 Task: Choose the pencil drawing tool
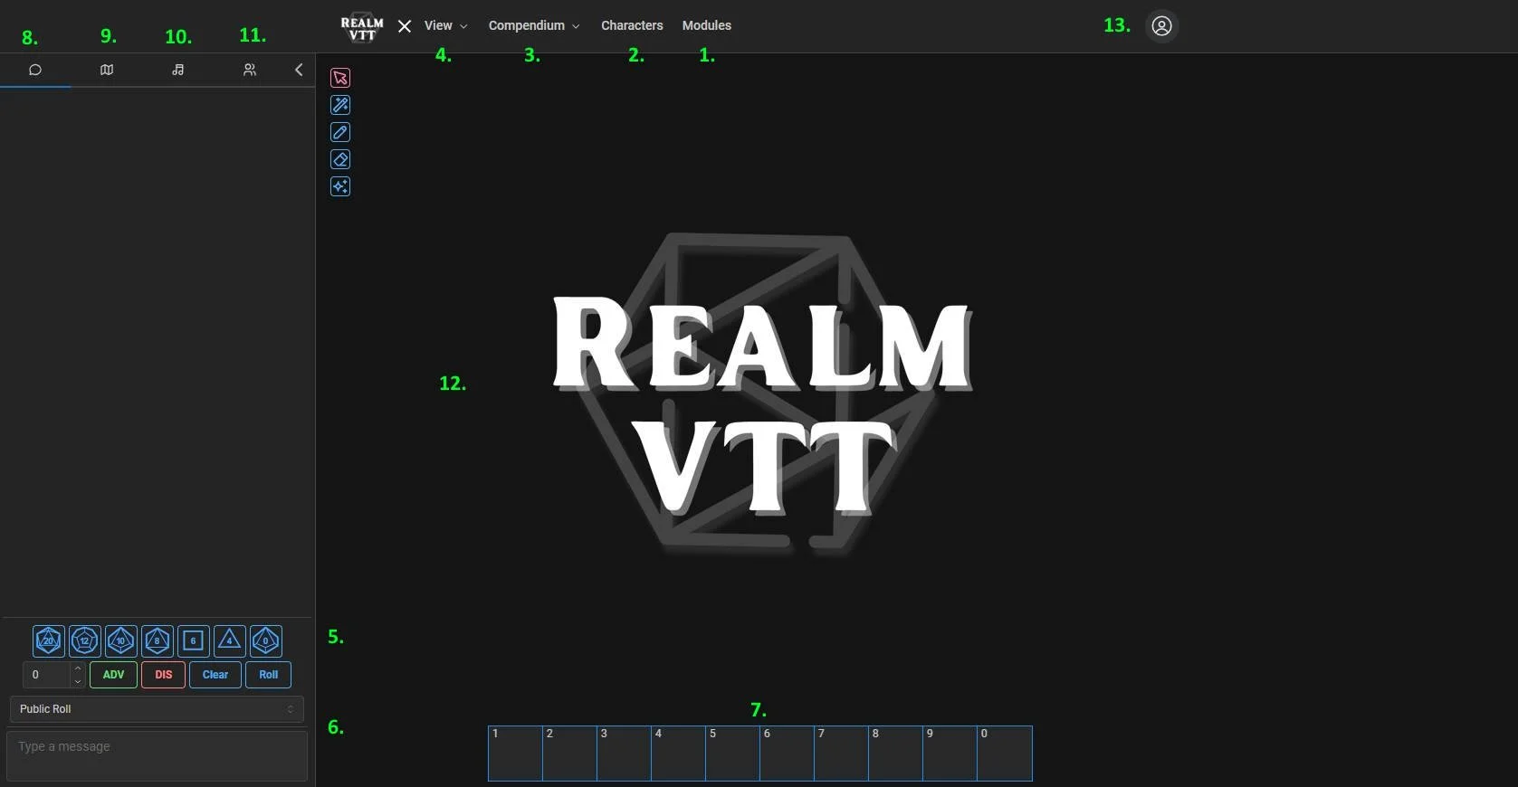(340, 132)
